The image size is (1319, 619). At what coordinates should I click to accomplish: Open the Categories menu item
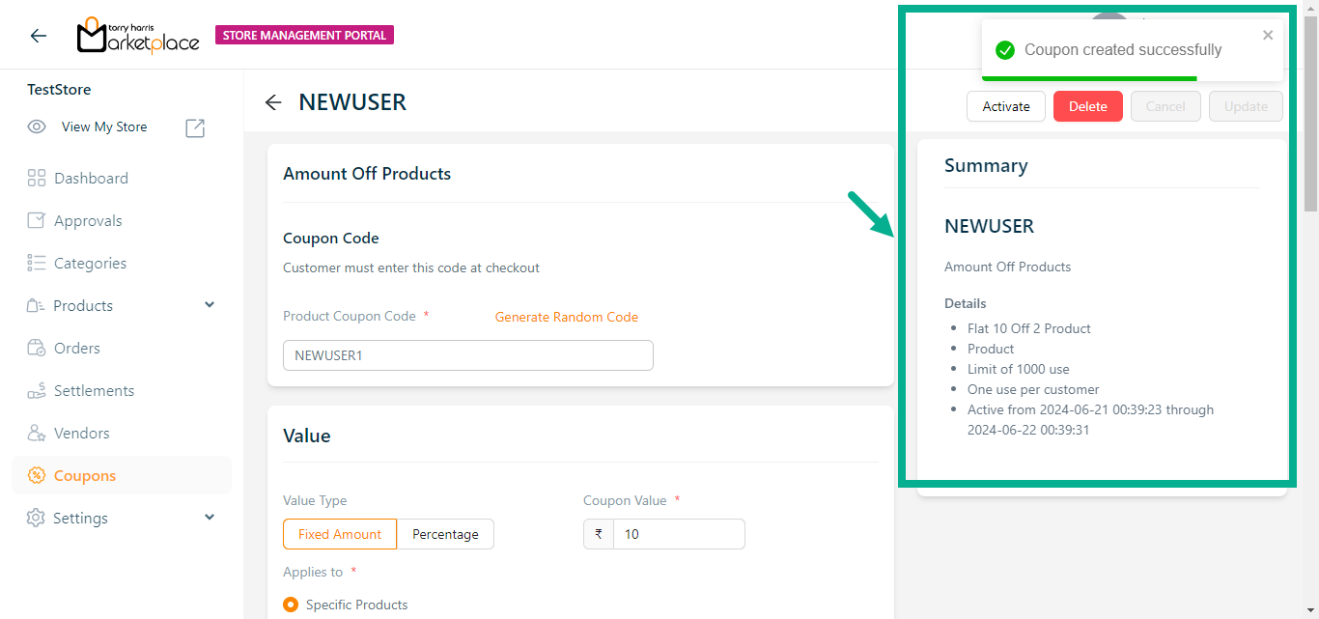[x=90, y=263]
